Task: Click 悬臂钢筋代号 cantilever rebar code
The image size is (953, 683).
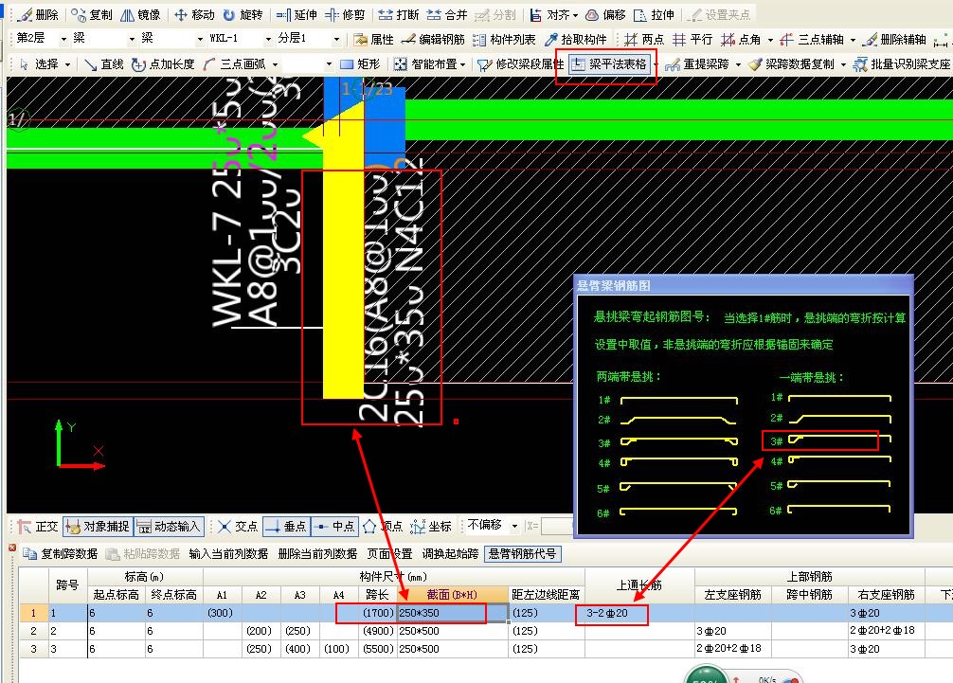Action: (522, 553)
